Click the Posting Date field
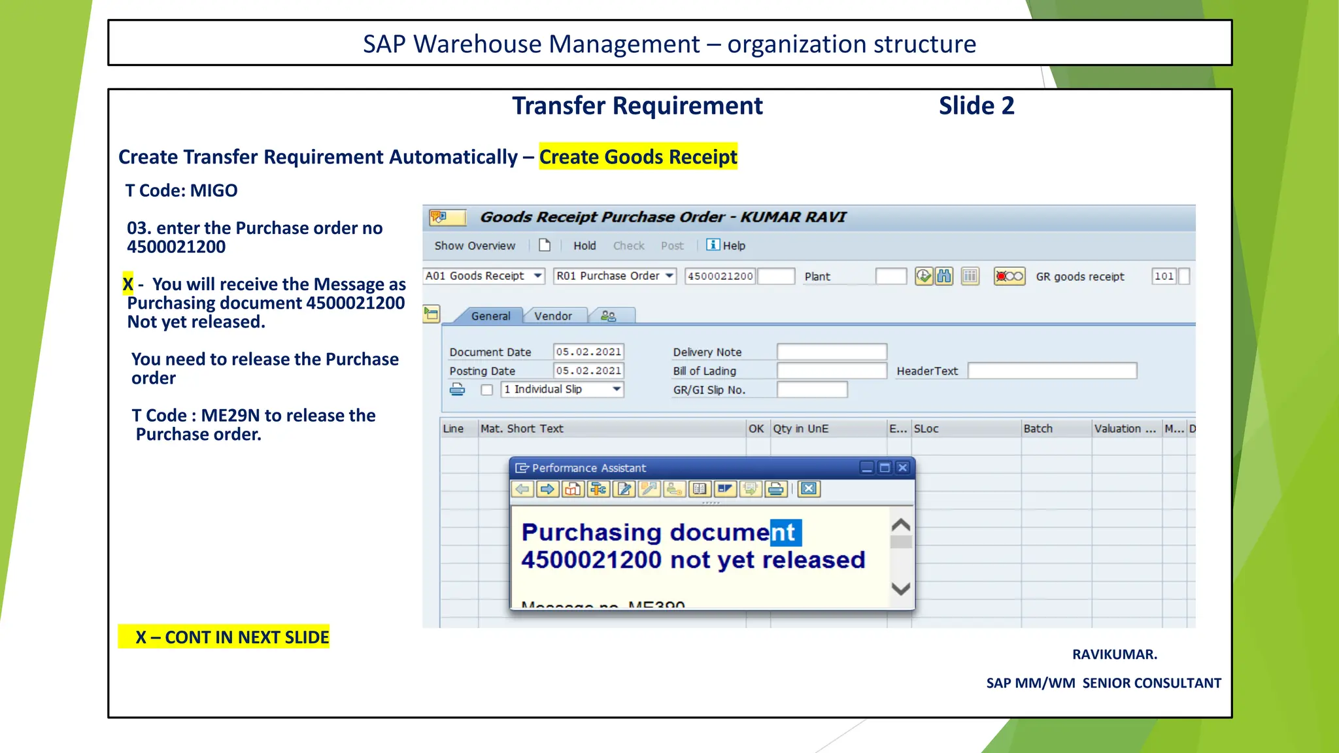Viewport: 1339px width, 753px height. coord(588,371)
